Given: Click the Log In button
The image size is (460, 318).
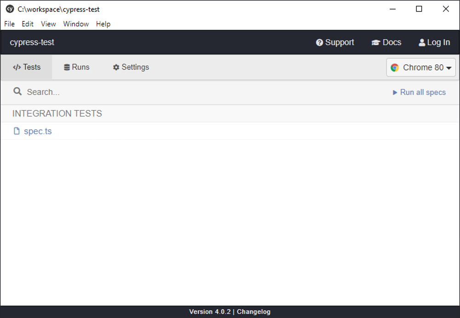Looking at the screenshot, I should 434,42.
